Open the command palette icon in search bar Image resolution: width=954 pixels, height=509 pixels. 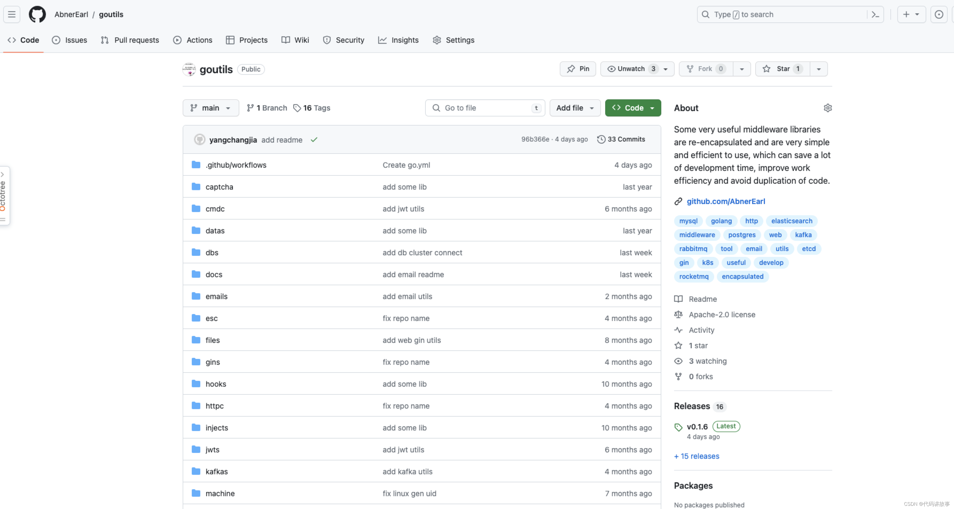pyautogui.click(x=875, y=14)
